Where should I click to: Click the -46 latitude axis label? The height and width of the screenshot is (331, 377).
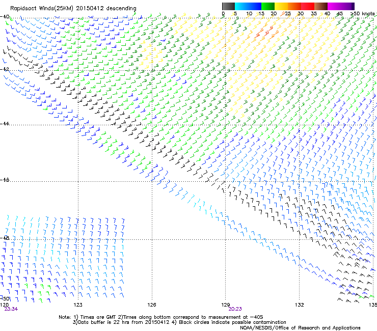5,180
